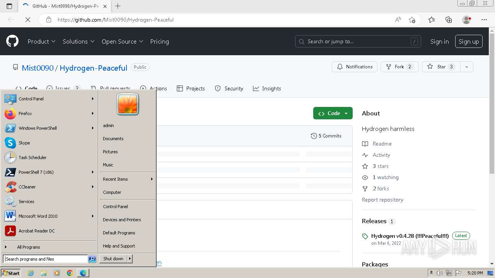The height and width of the screenshot is (278, 495).
Task: Click the Sign in link
Action: (x=439, y=41)
